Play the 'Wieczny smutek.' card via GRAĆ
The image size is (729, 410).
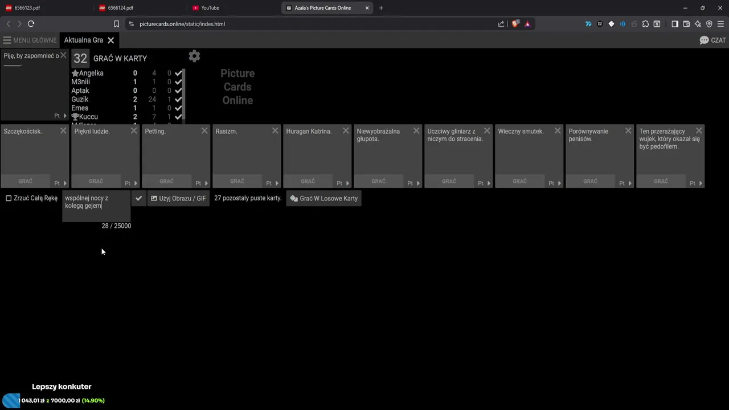(520, 181)
